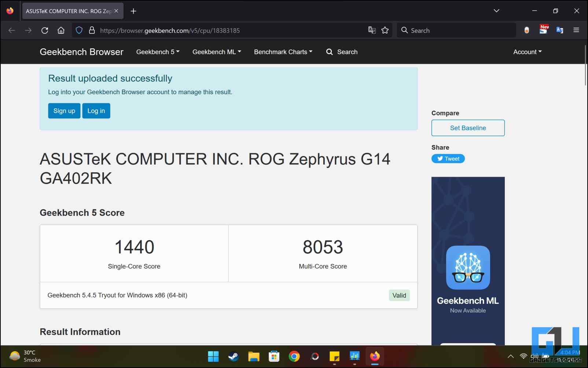Screen dimensions: 588x368
Task: Open the Firefox home page
Action: 61,30
